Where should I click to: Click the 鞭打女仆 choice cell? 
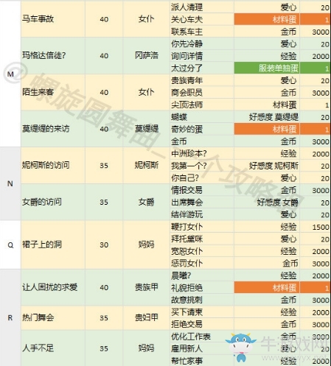tap(202, 227)
